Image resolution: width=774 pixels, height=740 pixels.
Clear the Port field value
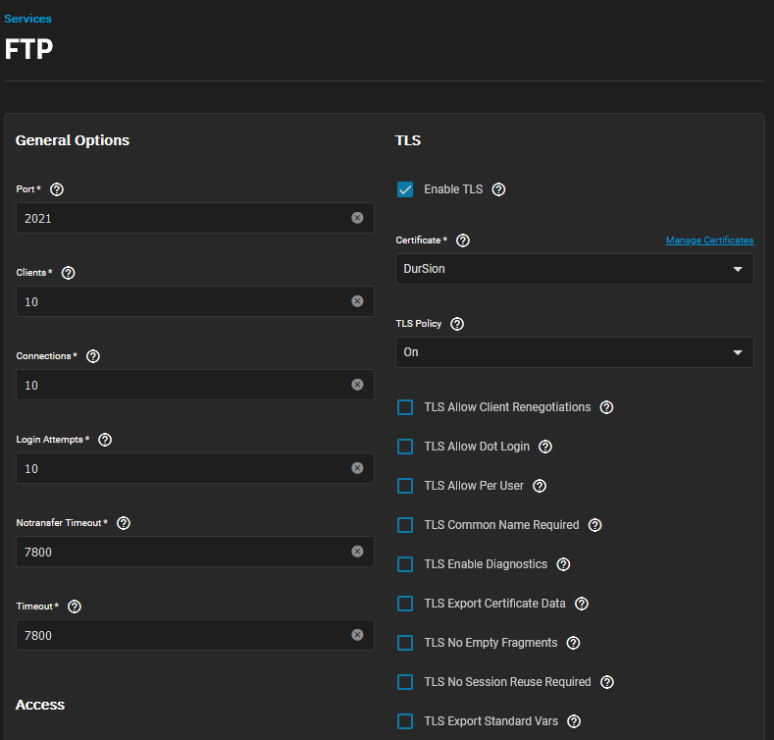(357, 218)
